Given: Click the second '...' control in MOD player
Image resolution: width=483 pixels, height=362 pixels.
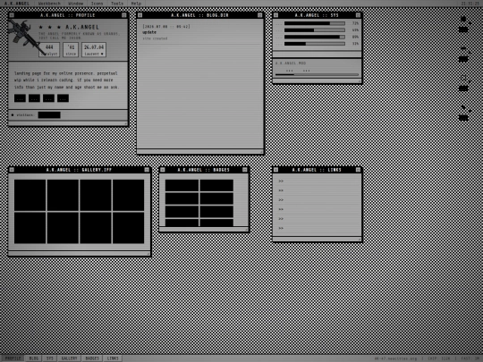Looking at the screenshot, I should click(306, 71).
